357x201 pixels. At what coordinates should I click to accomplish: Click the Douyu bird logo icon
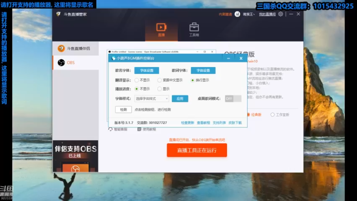(x=61, y=48)
